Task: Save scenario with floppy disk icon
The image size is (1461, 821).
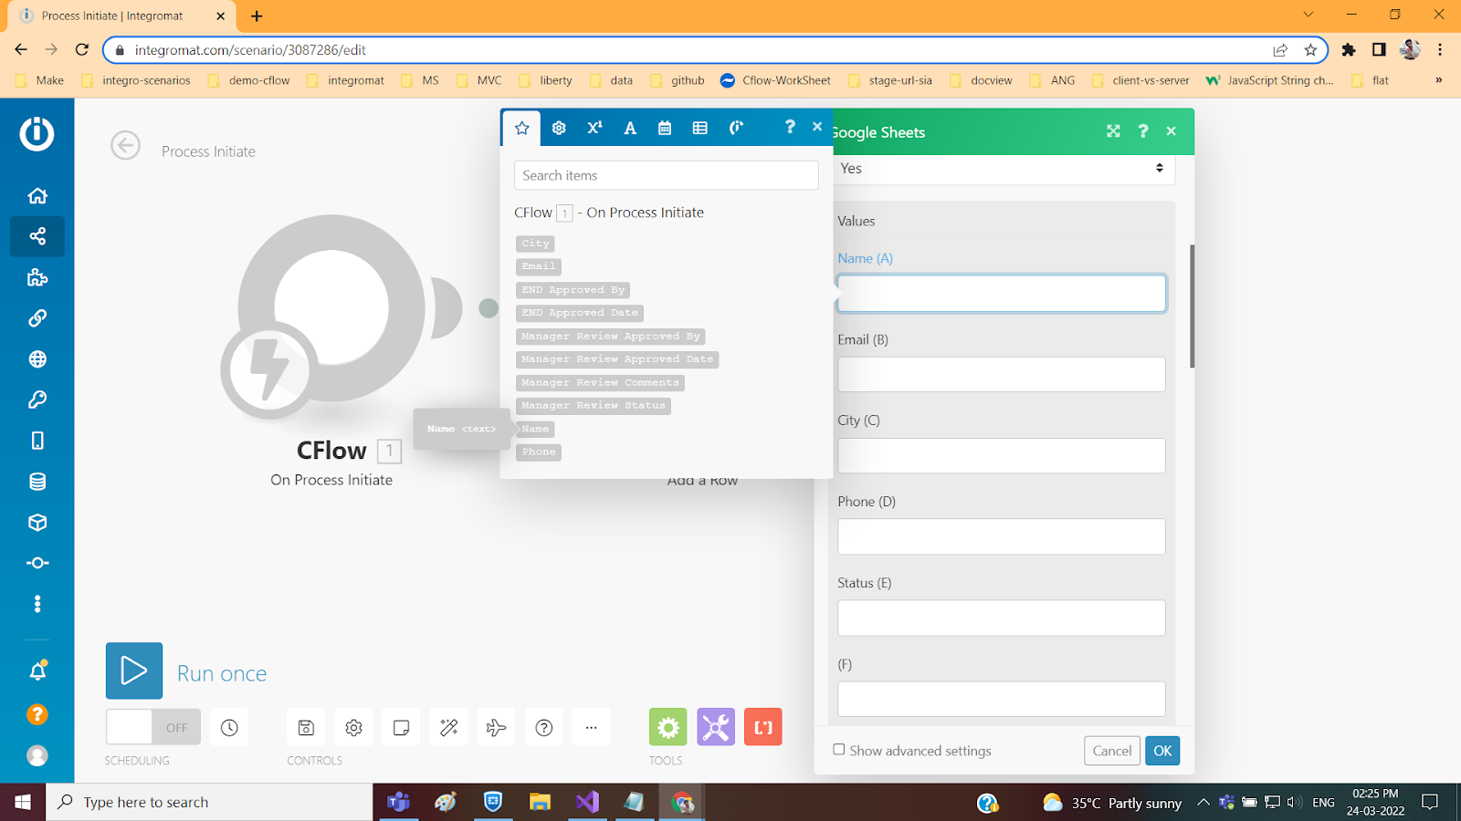Action: click(306, 727)
